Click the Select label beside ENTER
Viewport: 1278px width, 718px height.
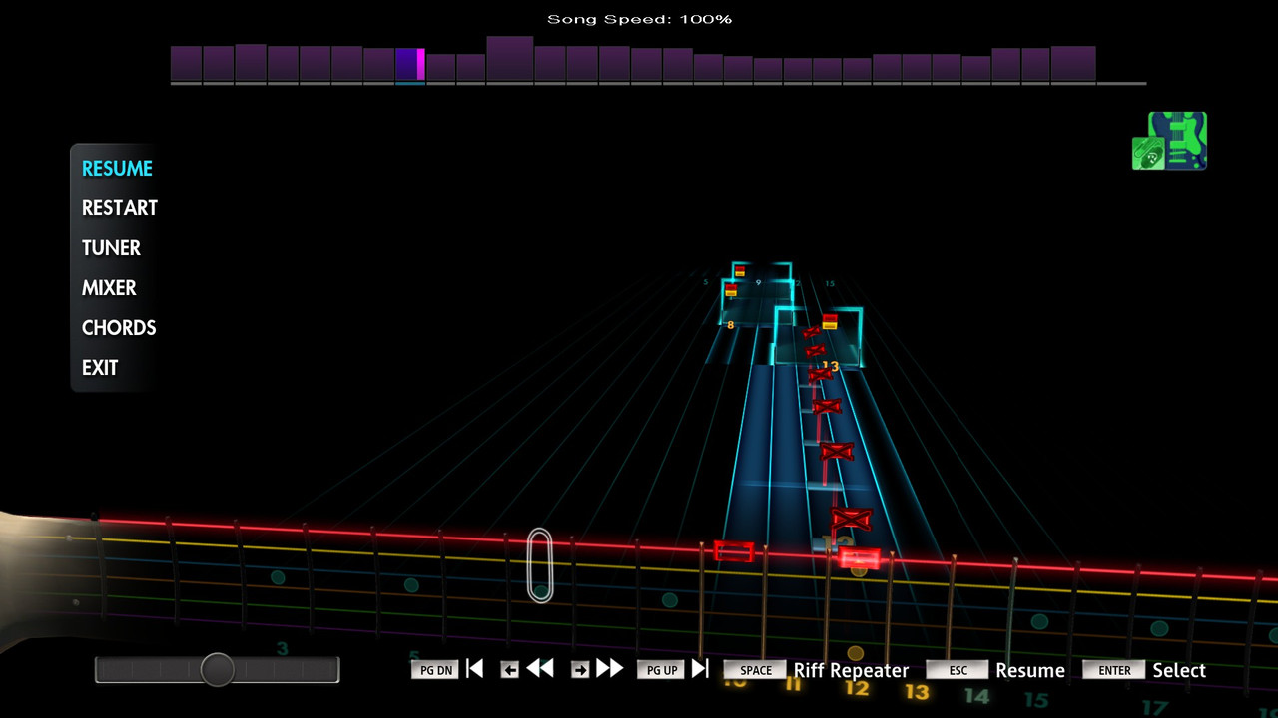1179,670
